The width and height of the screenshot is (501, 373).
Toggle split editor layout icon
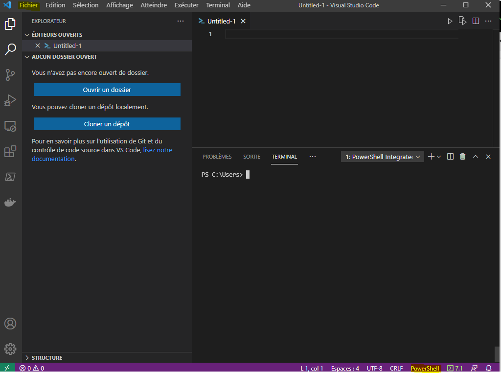tap(476, 21)
